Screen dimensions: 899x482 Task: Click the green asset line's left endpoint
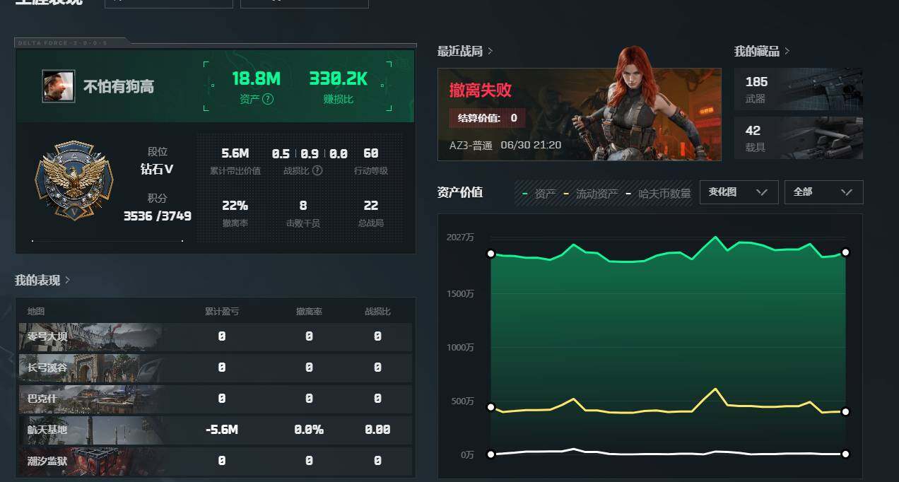pos(490,254)
